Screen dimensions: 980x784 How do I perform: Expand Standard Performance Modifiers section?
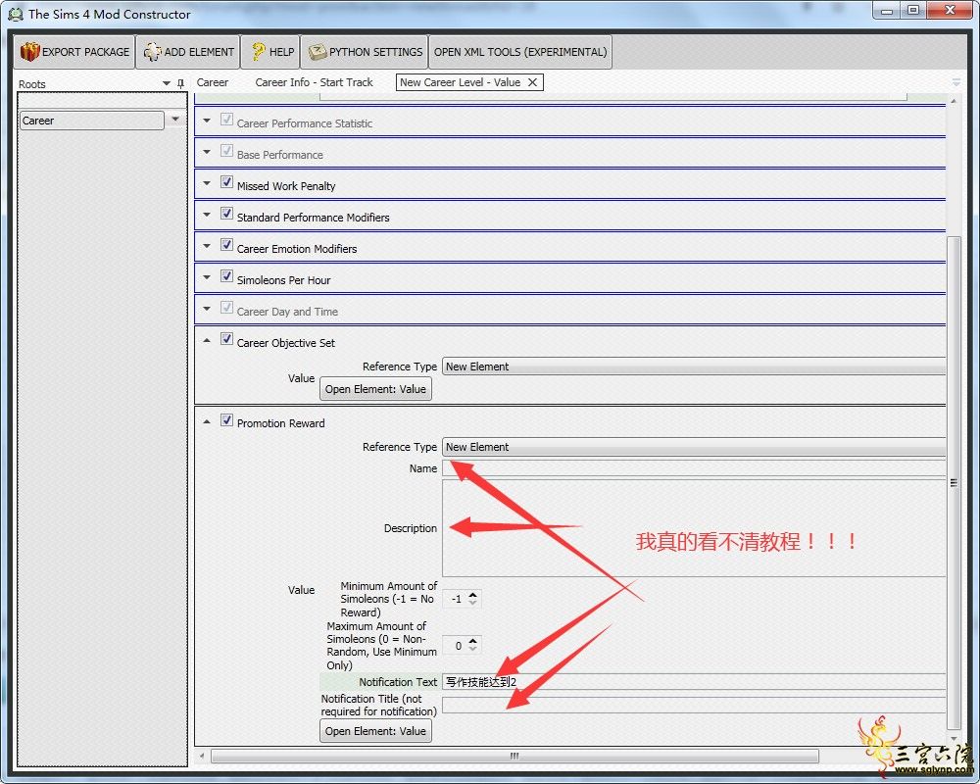(x=207, y=215)
